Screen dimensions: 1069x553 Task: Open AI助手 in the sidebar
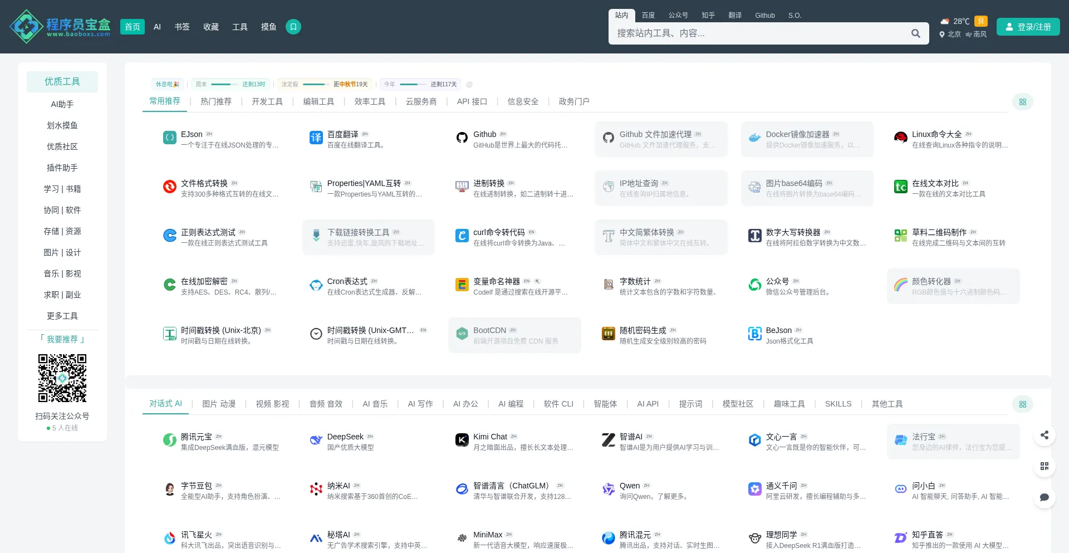(x=62, y=104)
